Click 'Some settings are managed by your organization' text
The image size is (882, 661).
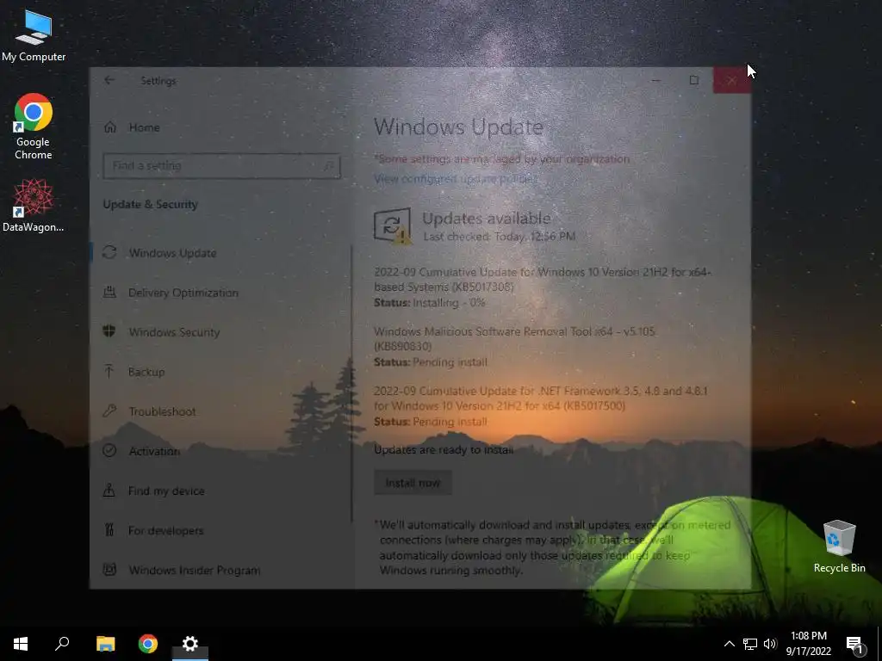pos(502,159)
